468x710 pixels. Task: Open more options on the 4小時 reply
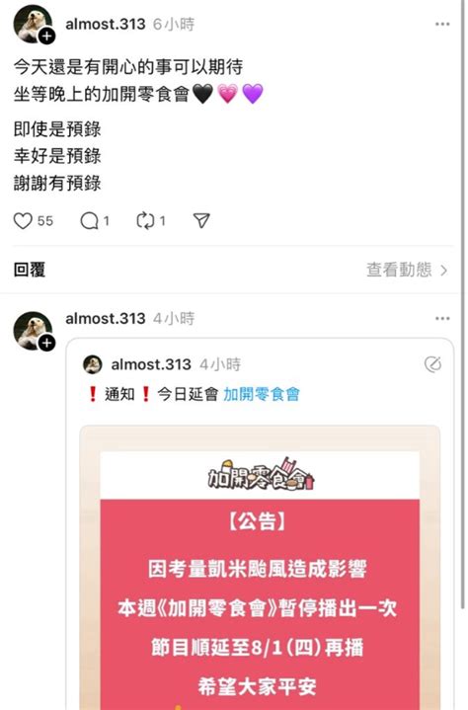point(442,318)
